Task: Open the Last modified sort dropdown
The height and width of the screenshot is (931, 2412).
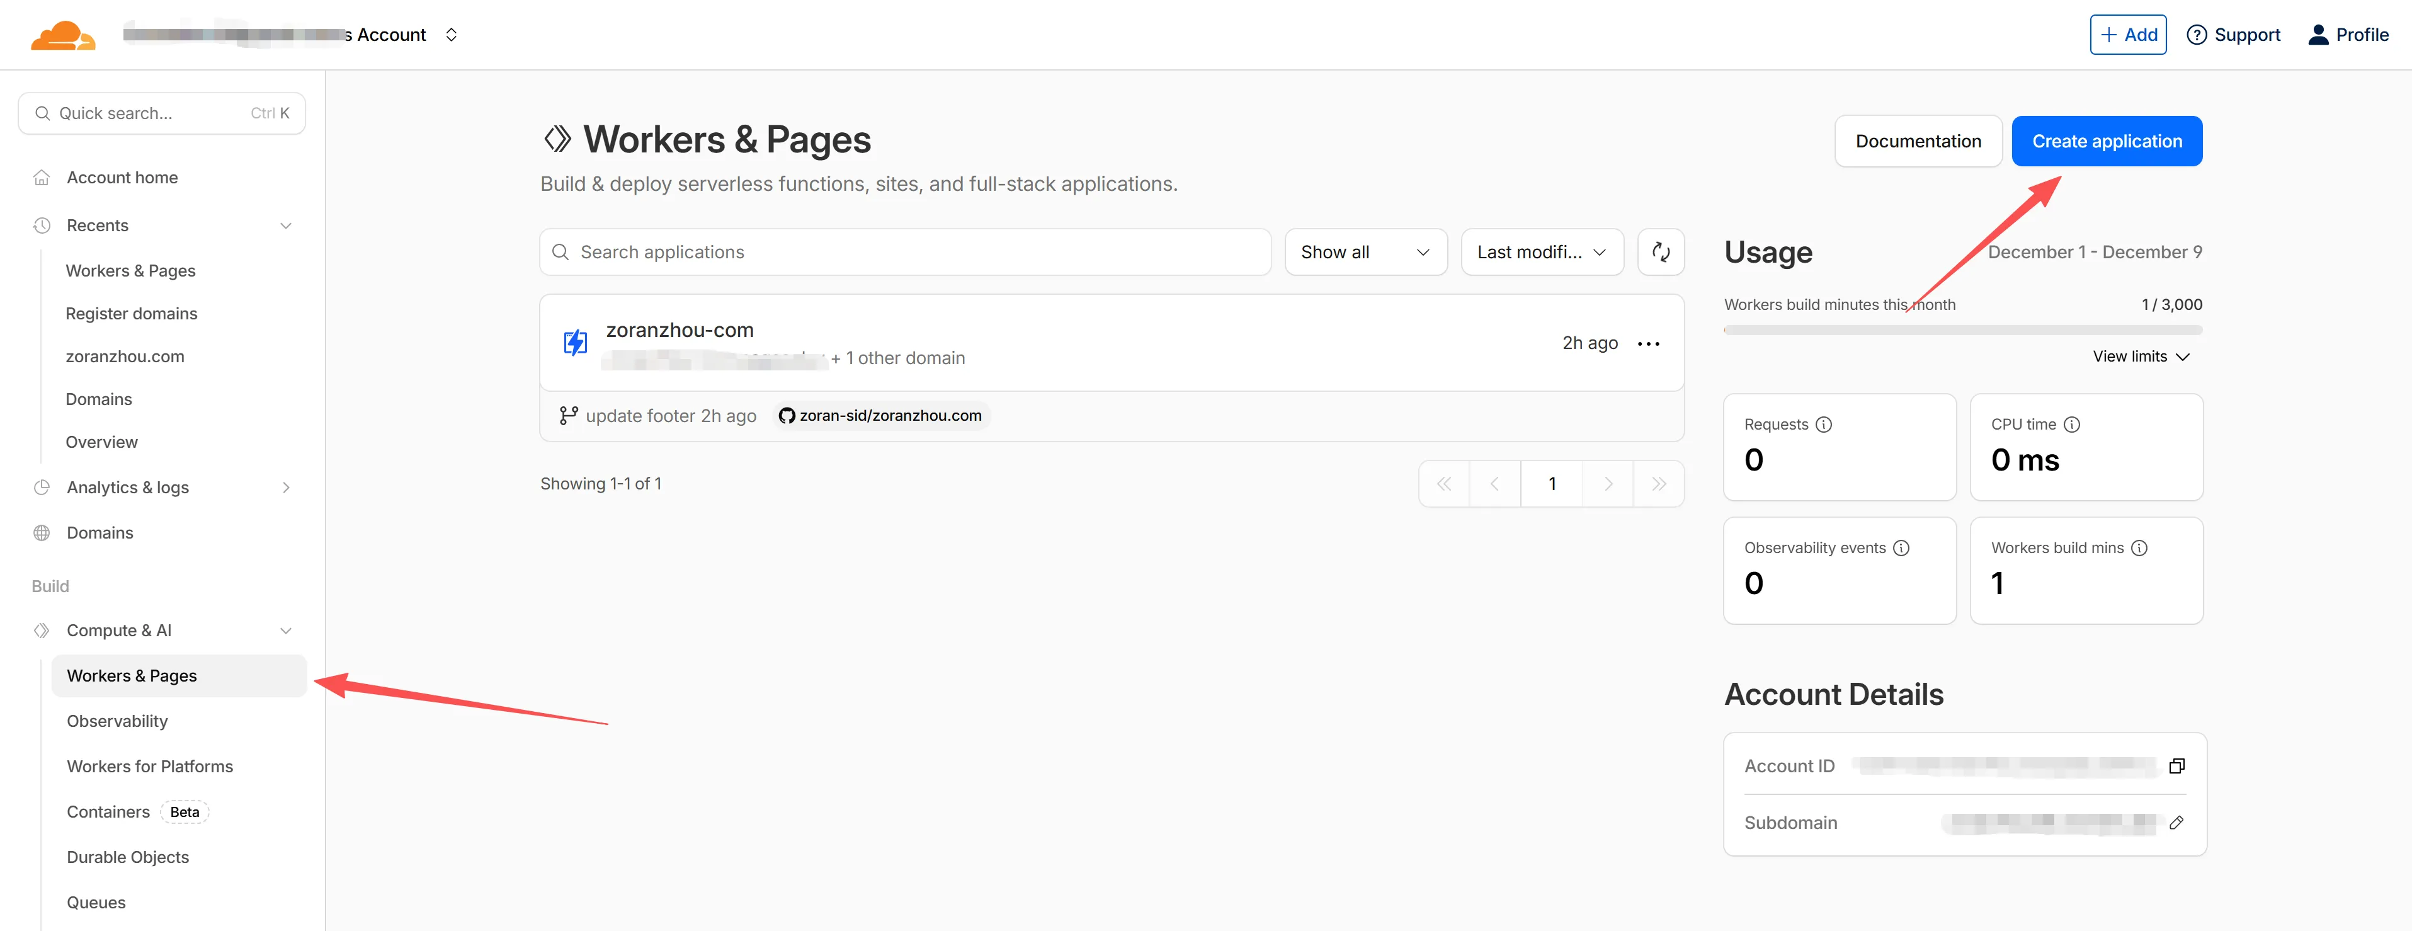Action: [1542, 253]
